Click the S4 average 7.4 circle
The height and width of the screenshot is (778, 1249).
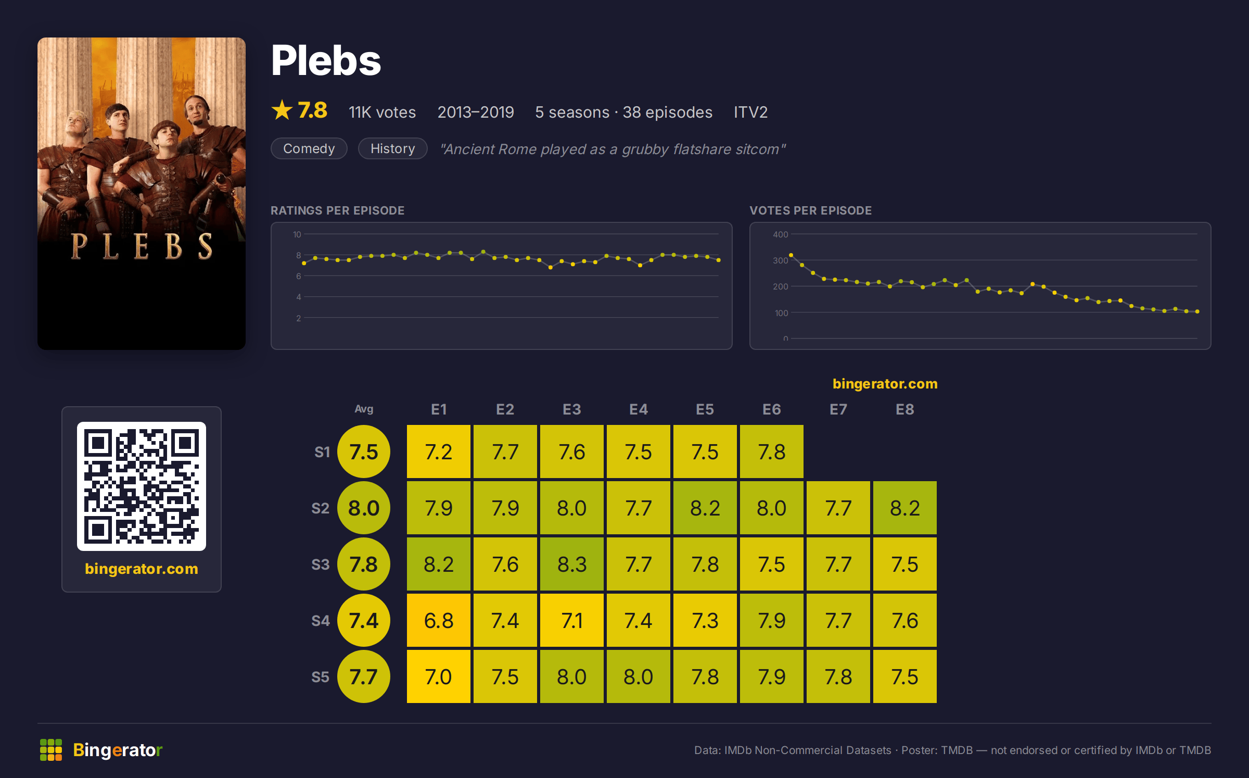[364, 620]
